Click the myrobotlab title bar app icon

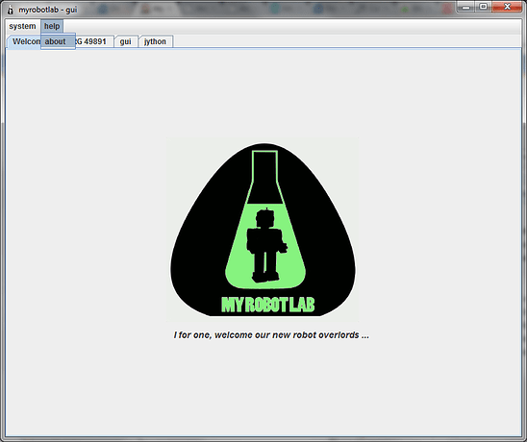11,10
